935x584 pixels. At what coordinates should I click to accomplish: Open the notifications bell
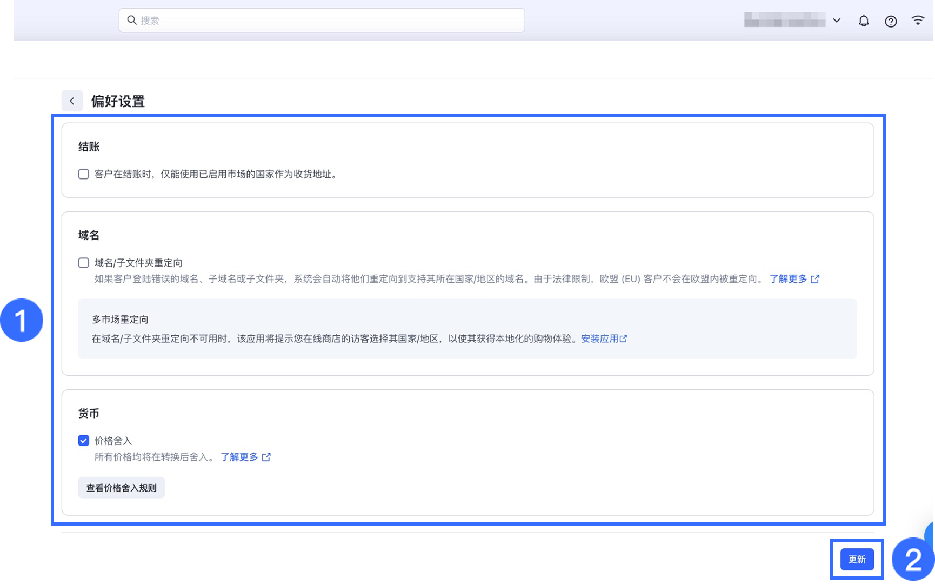pyautogui.click(x=864, y=21)
